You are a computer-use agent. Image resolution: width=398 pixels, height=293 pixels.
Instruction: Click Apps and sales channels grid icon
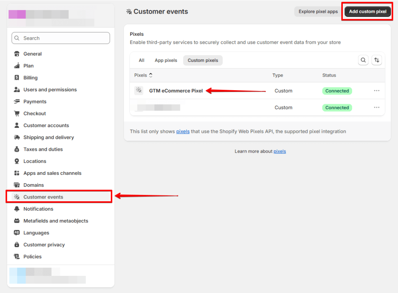[x=17, y=173]
